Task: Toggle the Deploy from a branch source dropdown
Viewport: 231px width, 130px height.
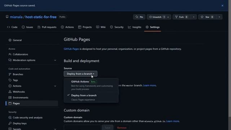Action: coord(80,74)
